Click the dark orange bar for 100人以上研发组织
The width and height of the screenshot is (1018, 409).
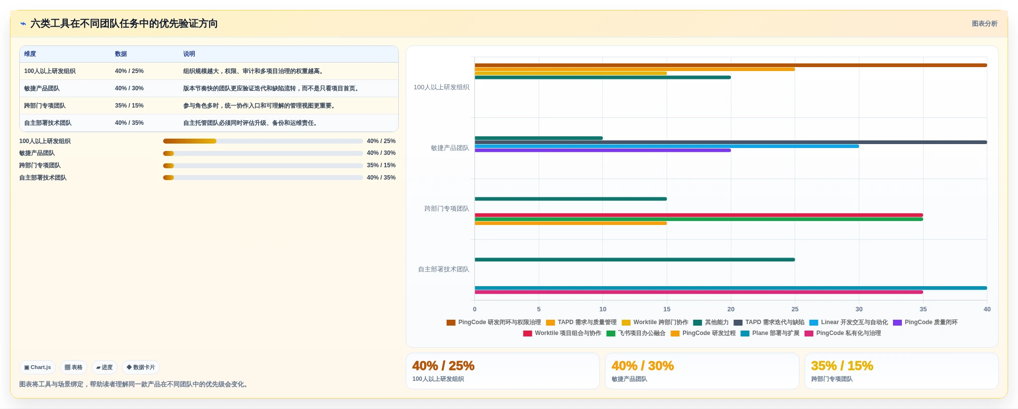point(731,65)
